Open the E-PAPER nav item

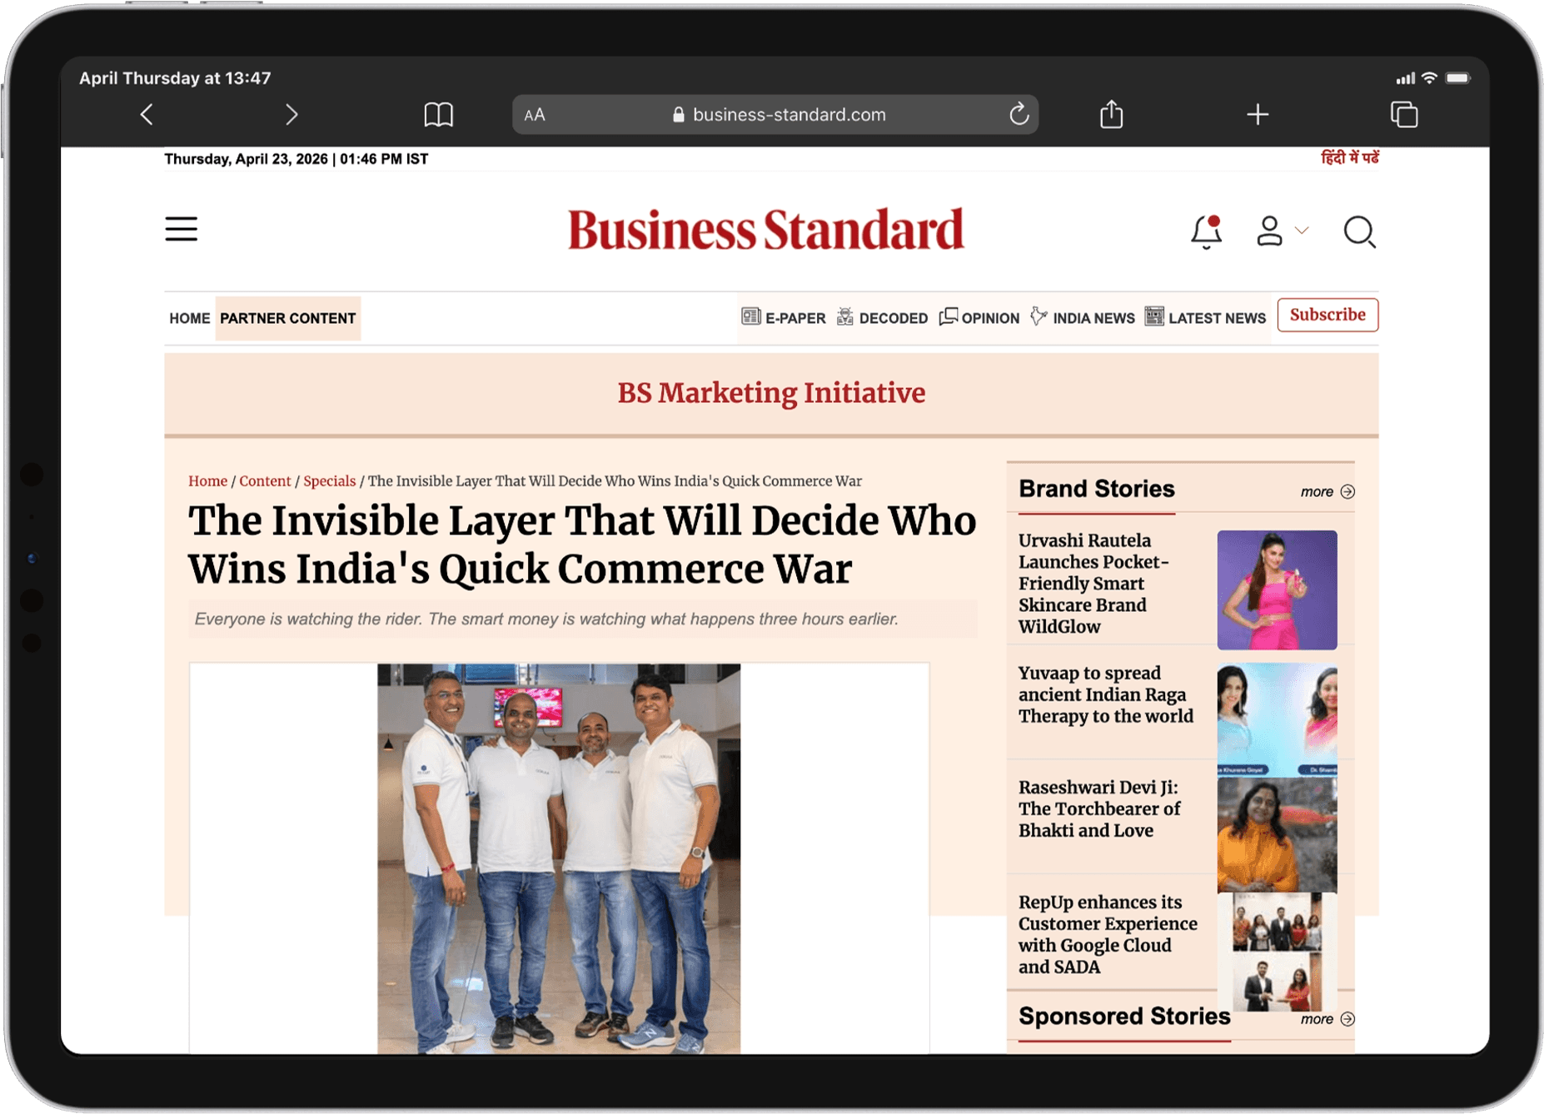click(x=784, y=318)
